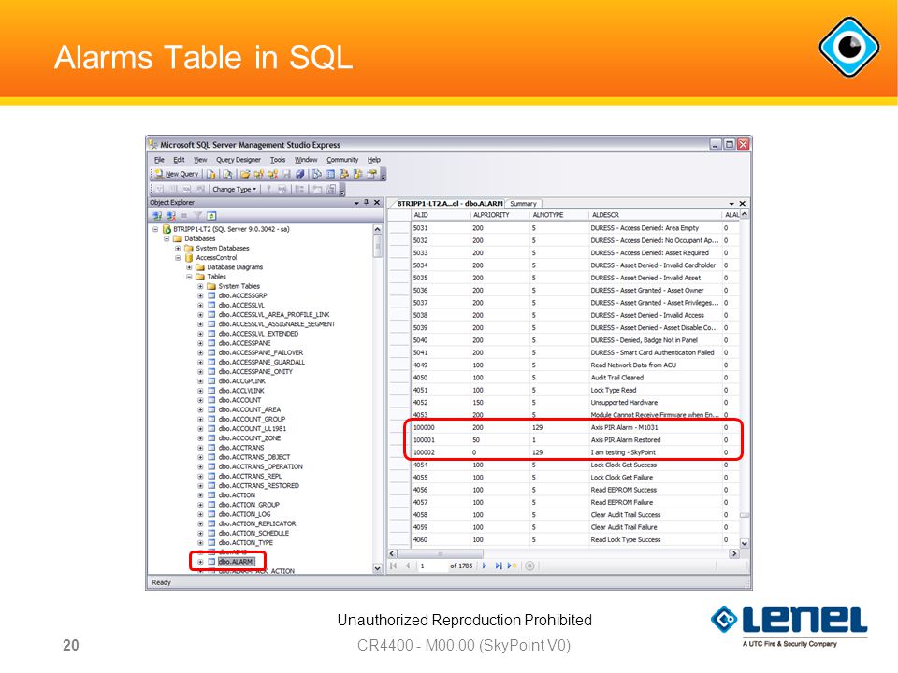Open the Help menu
The width and height of the screenshot is (898, 673).
coord(374,160)
